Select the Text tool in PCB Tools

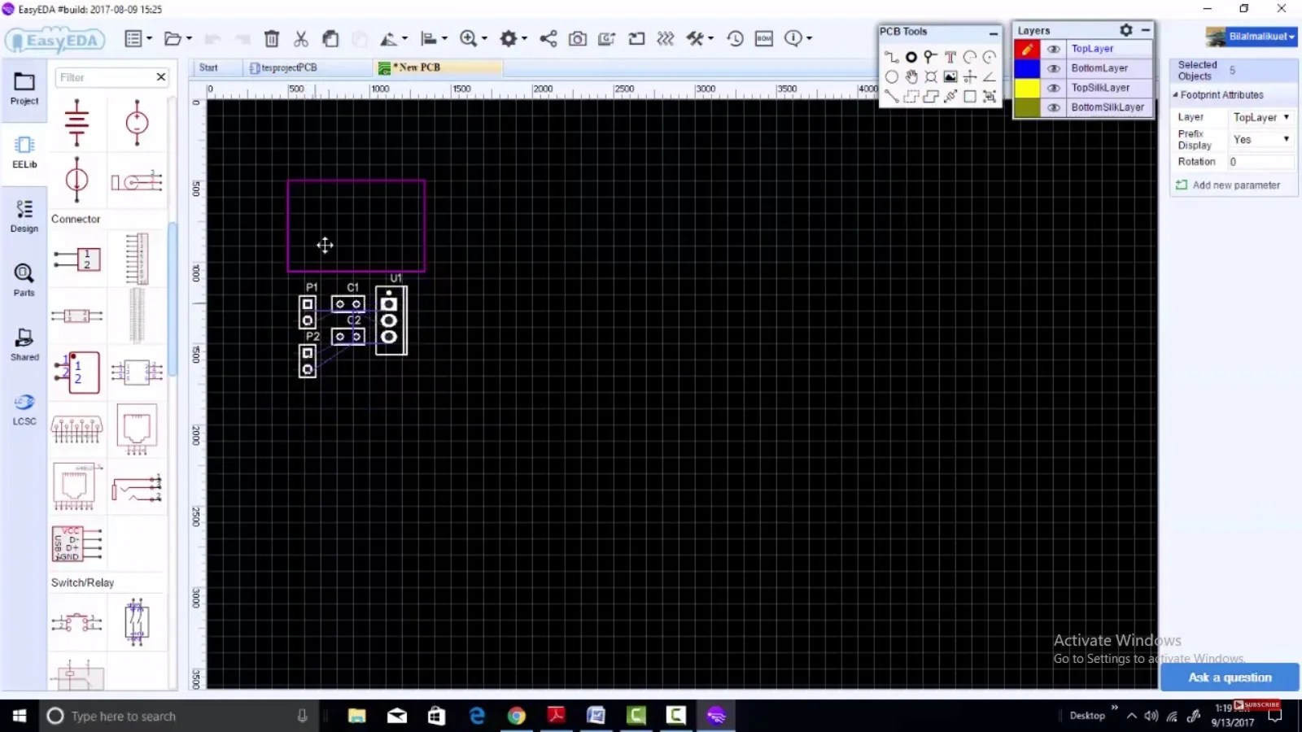950,57
